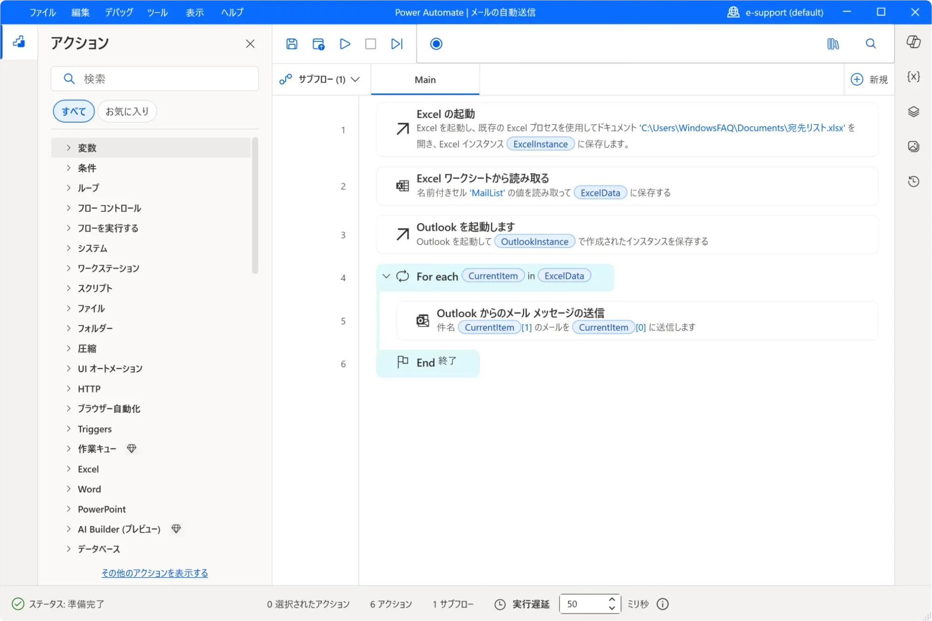The width and height of the screenshot is (932, 621).
Task: Open the error history clock icon
Action: [913, 181]
